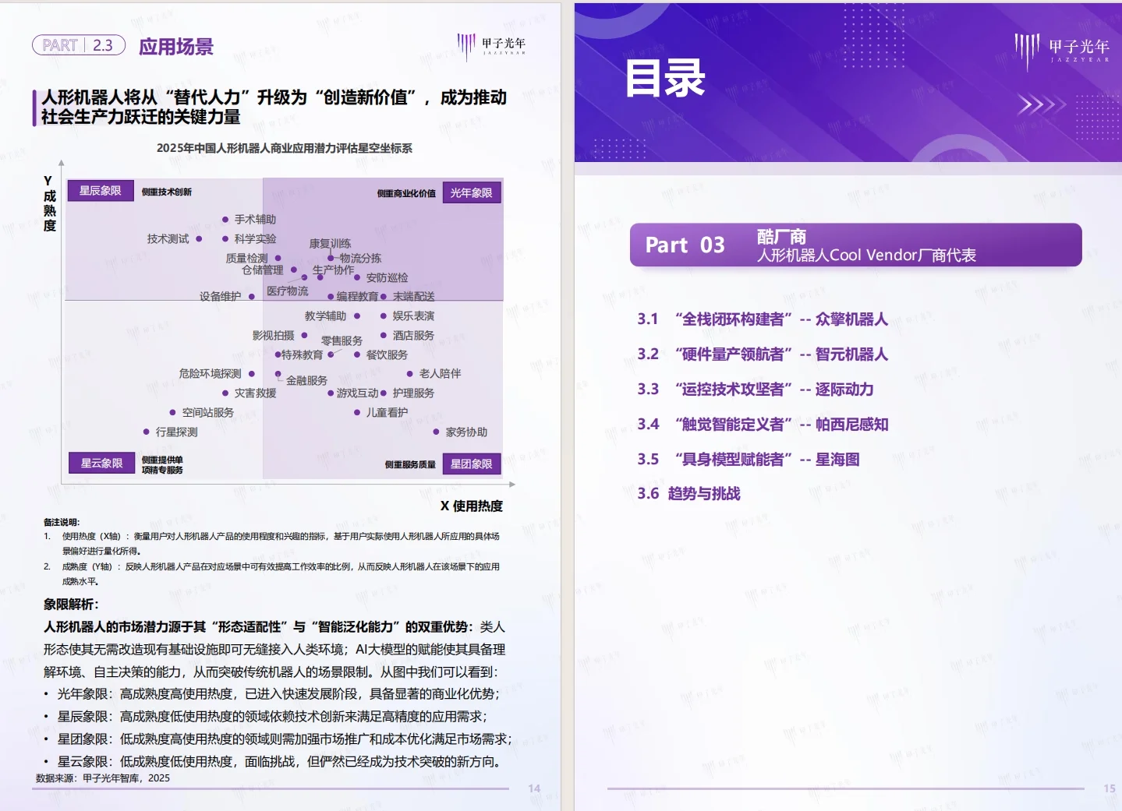This screenshot has height=811, width=1122.
Task: Click the 餐饮服务 data point label
Action: [x=387, y=355]
